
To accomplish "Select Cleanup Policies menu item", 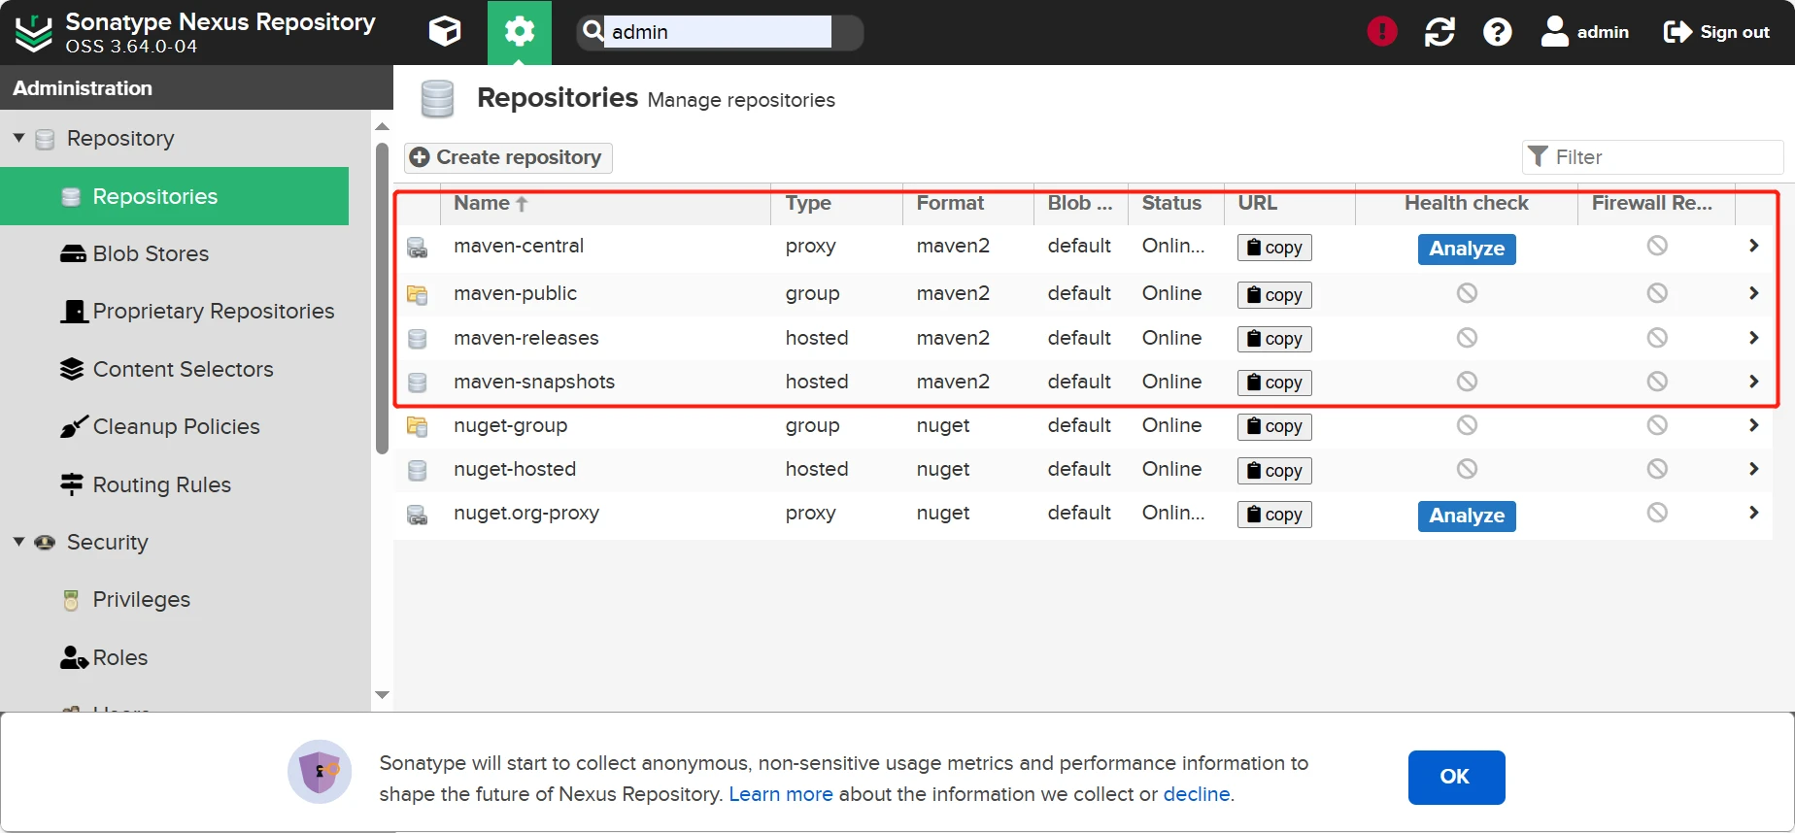I will click(x=176, y=427).
